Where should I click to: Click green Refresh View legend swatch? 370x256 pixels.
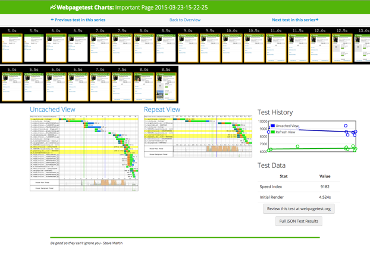coord(272,132)
